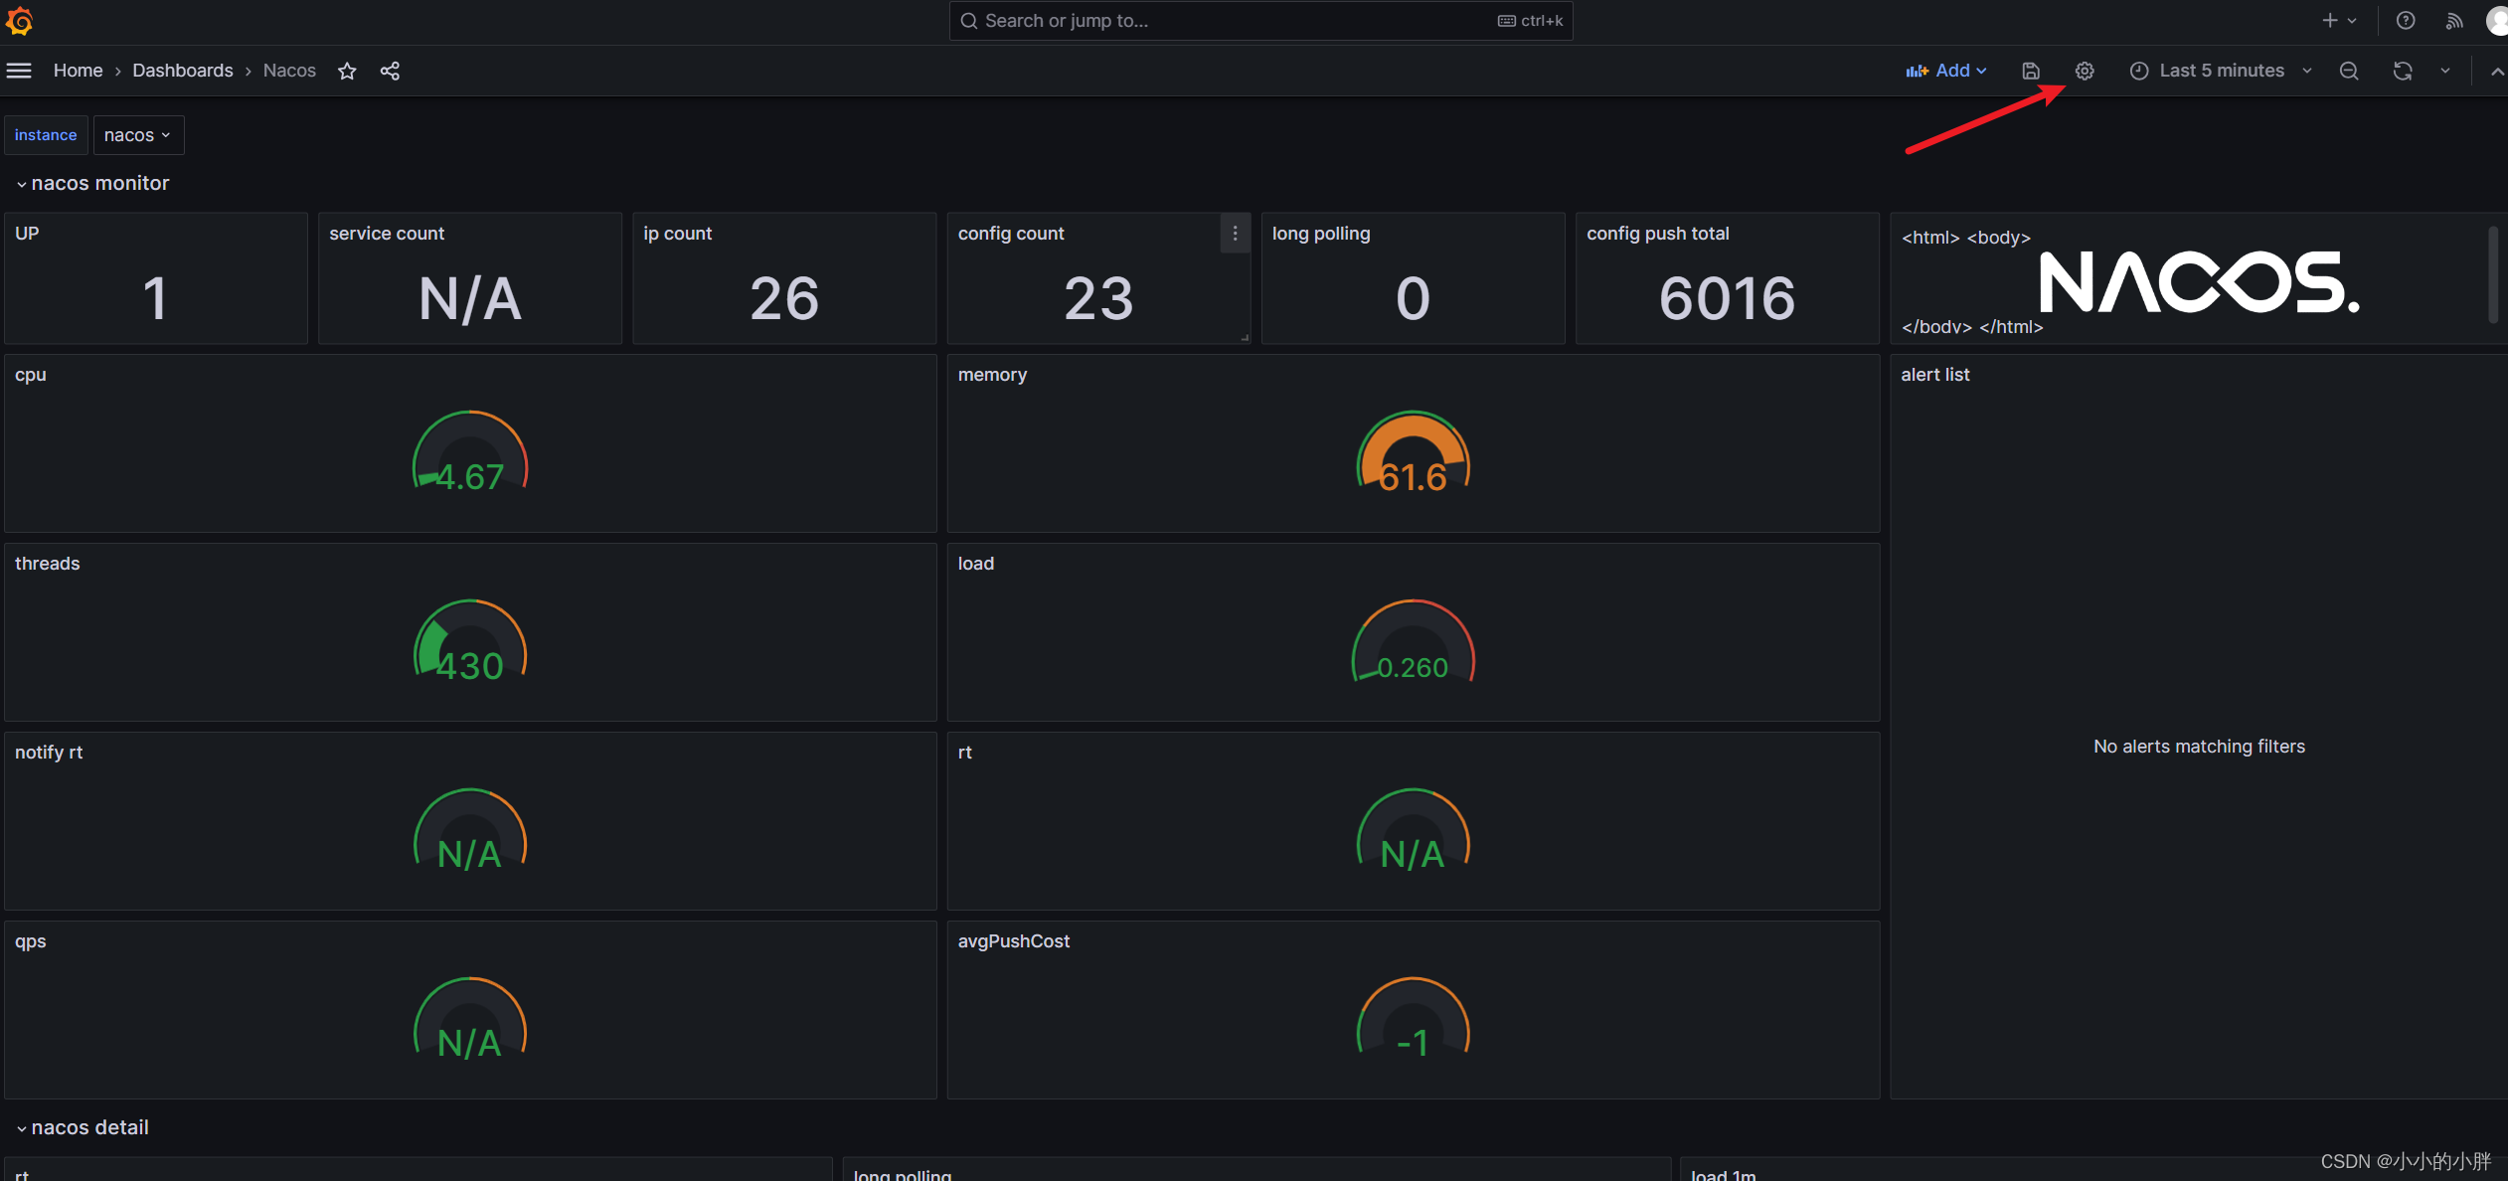This screenshot has width=2508, height=1181.
Task: Collapse the nacos monitor row
Action: click(91, 183)
